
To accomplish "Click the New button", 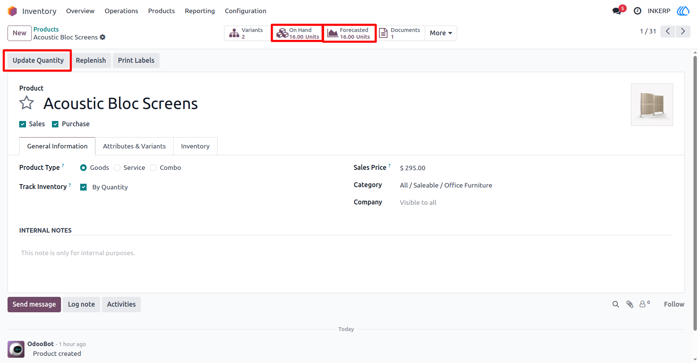I will pyautogui.click(x=20, y=33).
